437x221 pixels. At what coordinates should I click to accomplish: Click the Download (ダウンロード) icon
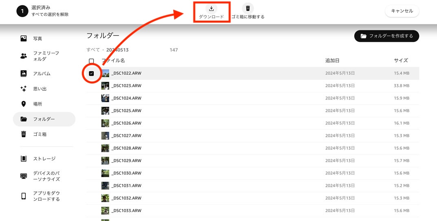[211, 9]
